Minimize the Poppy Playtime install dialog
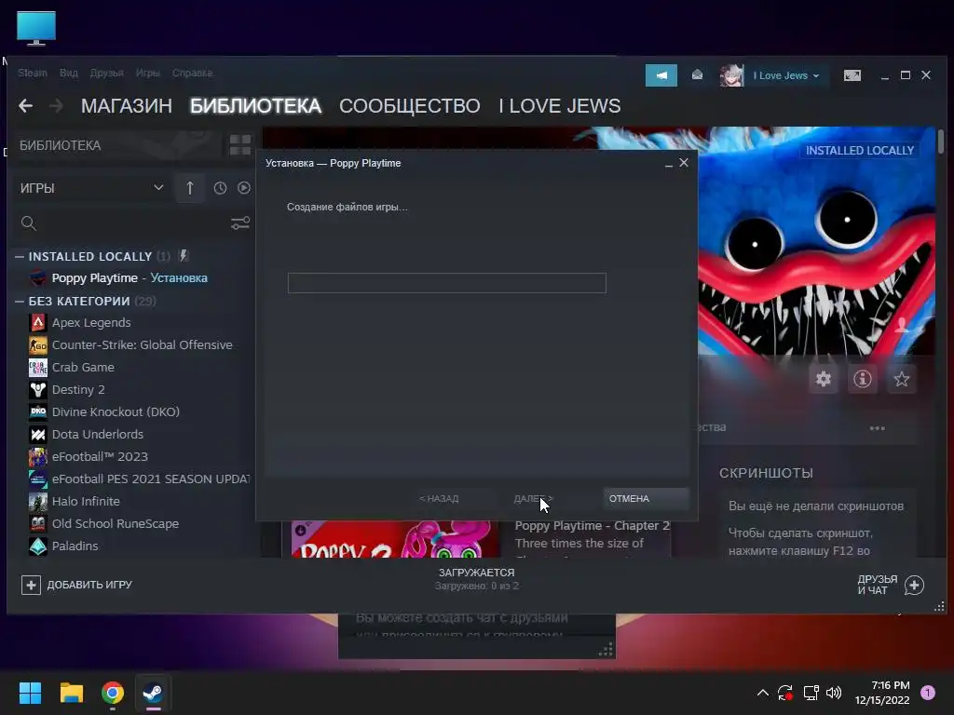Screen dimensions: 954x715 click(669, 164)
